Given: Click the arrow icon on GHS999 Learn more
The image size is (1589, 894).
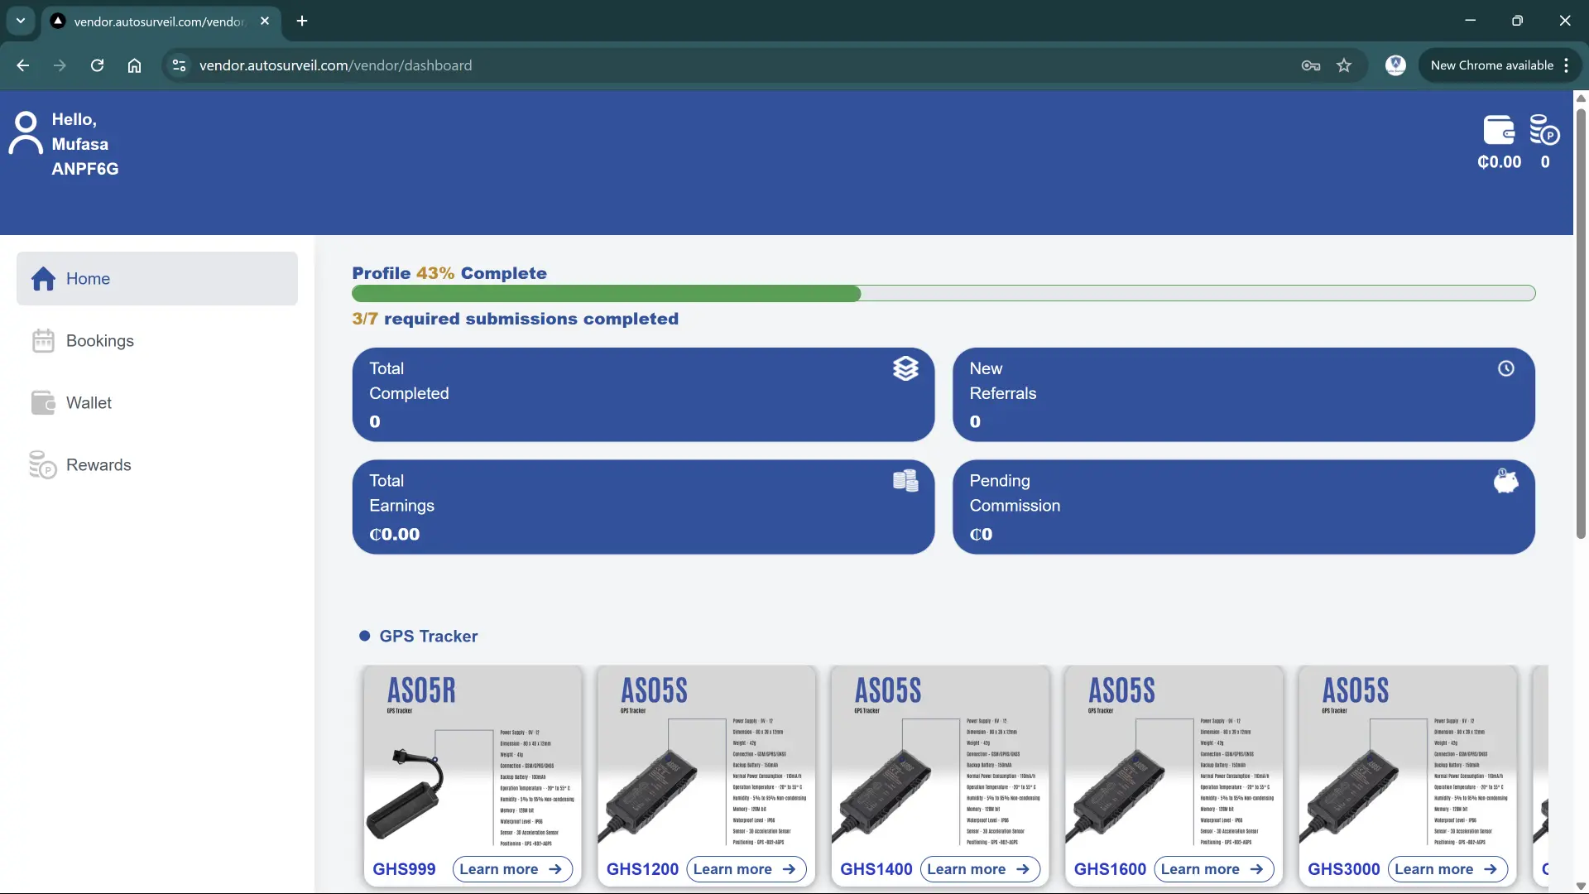Looking at the screenshot, I should tap(555, 869).
